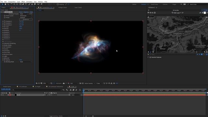
Task: Select the Eraser tool
Action: [x=35, y=4]
